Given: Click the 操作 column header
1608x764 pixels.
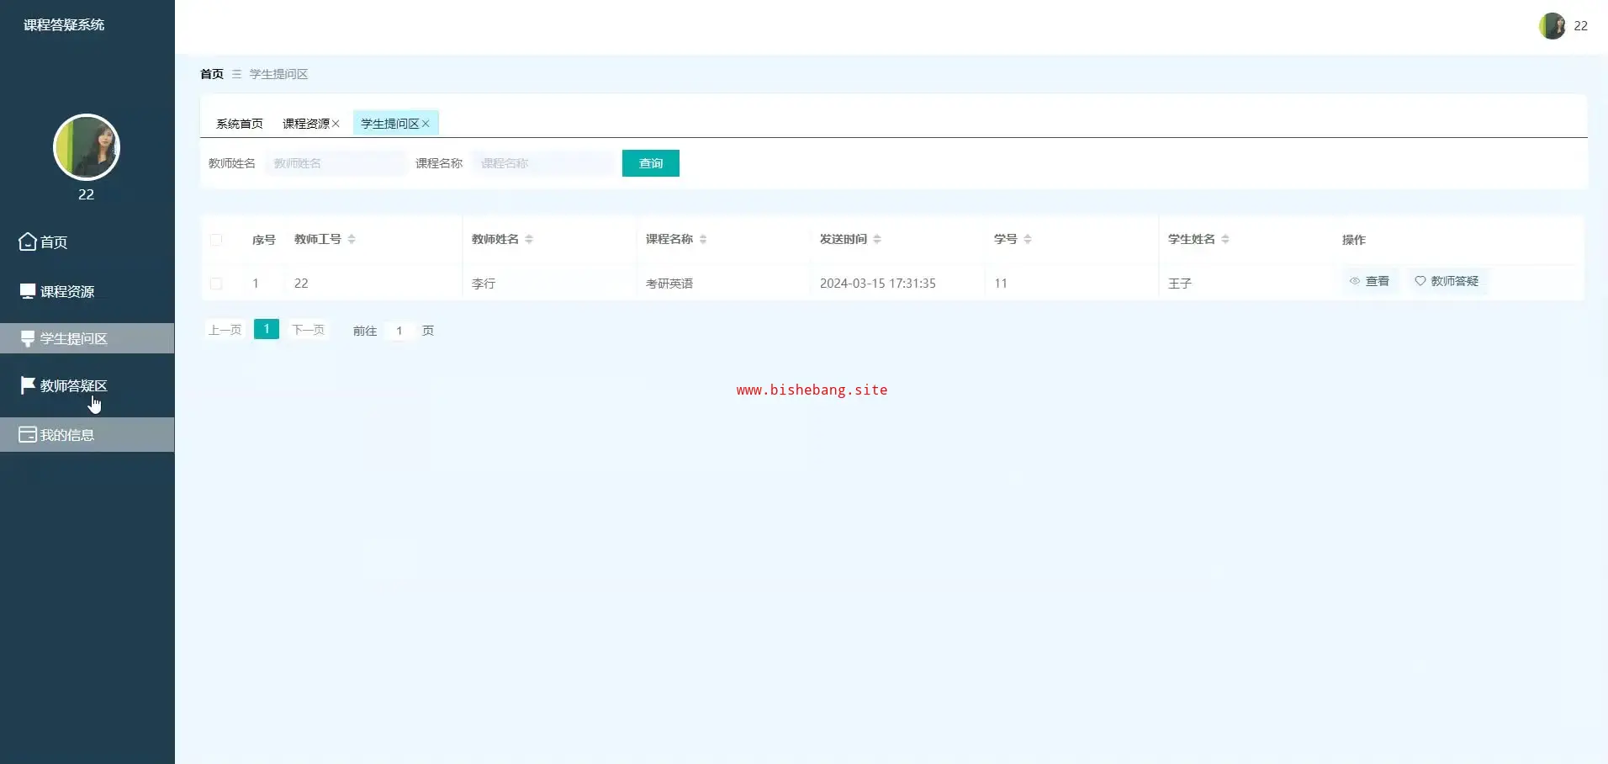Looking at the screenshot, I should [1354, 240].
